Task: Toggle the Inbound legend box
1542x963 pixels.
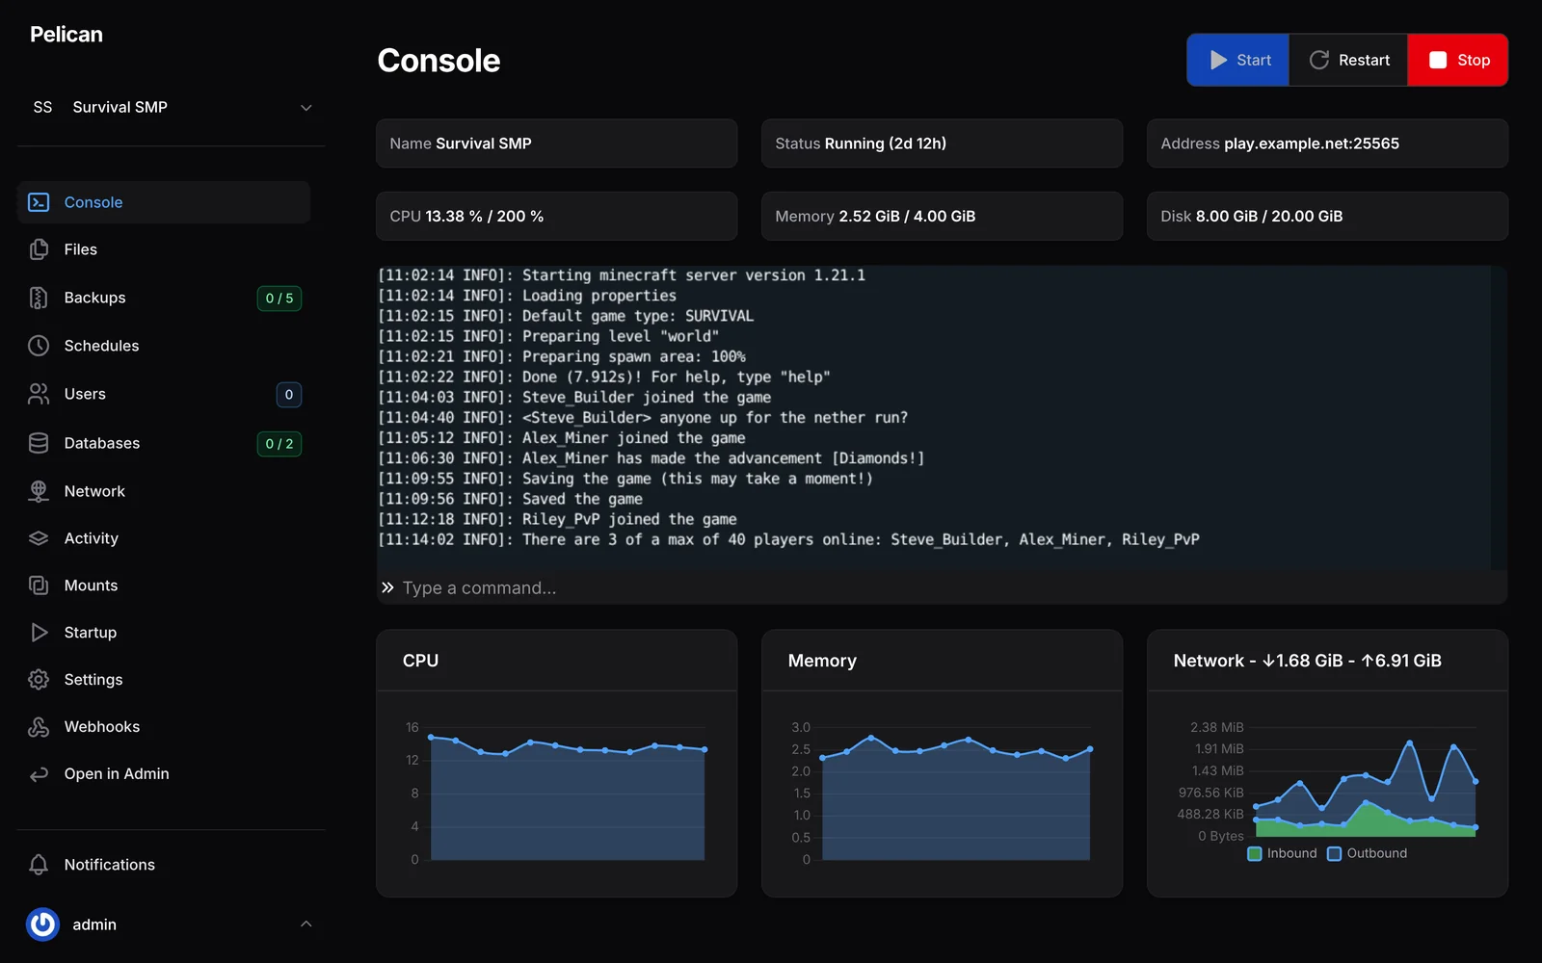Action: click(x=1255, y=854)
